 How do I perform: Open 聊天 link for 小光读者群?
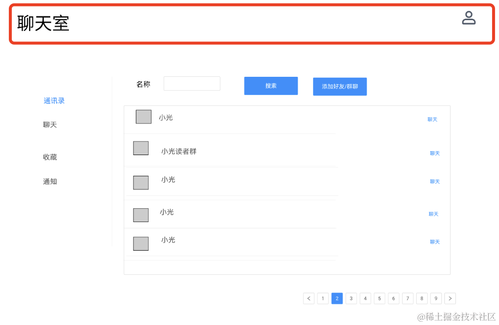[435, 154]
